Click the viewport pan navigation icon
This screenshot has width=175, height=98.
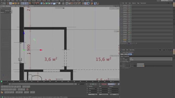tap(114, 6)
